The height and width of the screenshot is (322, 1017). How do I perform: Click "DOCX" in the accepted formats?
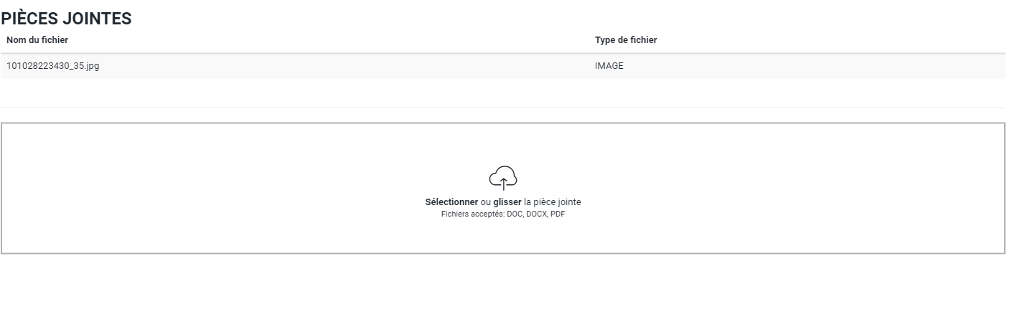(x=536, y=214)
